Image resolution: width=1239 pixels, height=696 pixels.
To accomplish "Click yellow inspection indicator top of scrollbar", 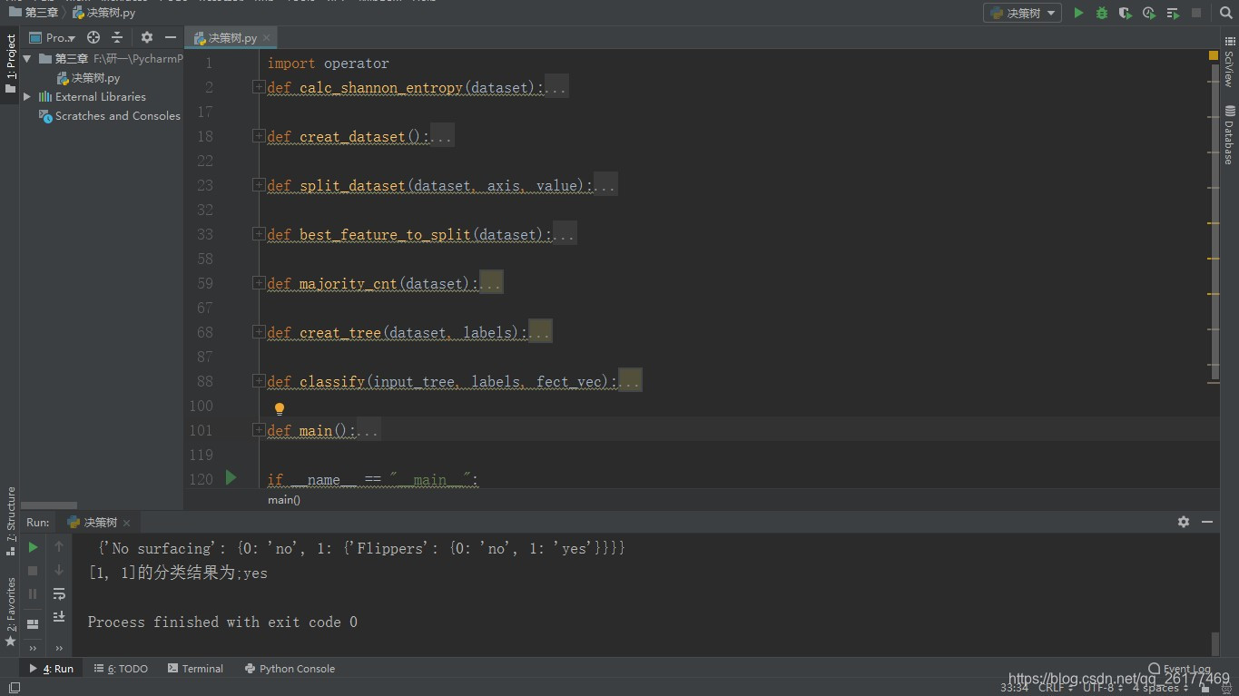I will point(1214,55).
